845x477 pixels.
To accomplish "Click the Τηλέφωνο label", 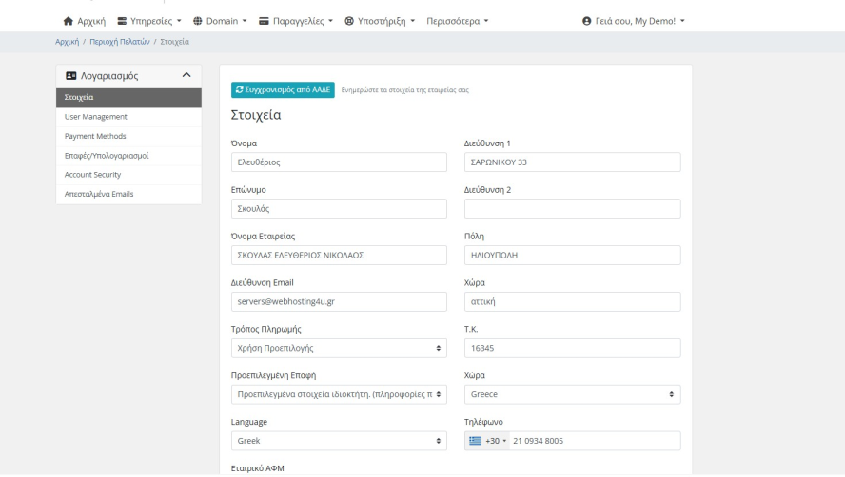I will 484,422.
